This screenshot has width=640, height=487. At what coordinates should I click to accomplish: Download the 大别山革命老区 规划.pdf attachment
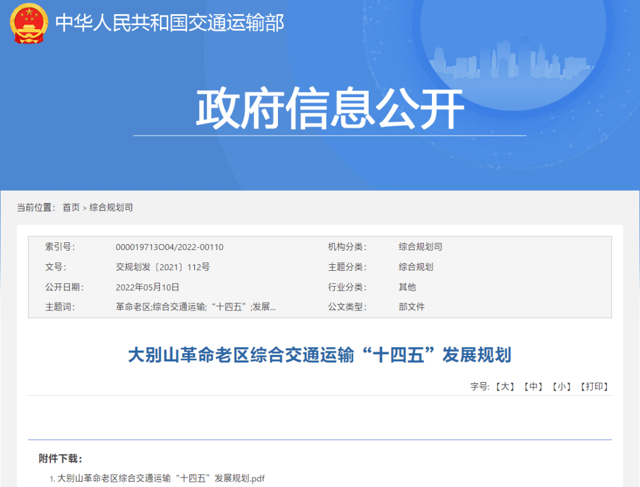click(161, 478)
